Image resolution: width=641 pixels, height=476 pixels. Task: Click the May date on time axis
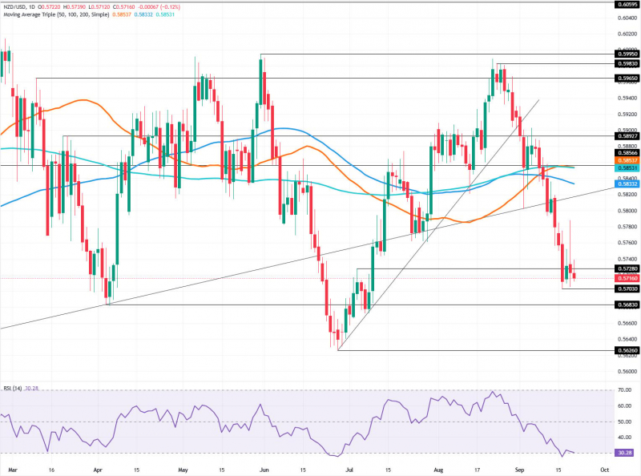click(183, 470)
